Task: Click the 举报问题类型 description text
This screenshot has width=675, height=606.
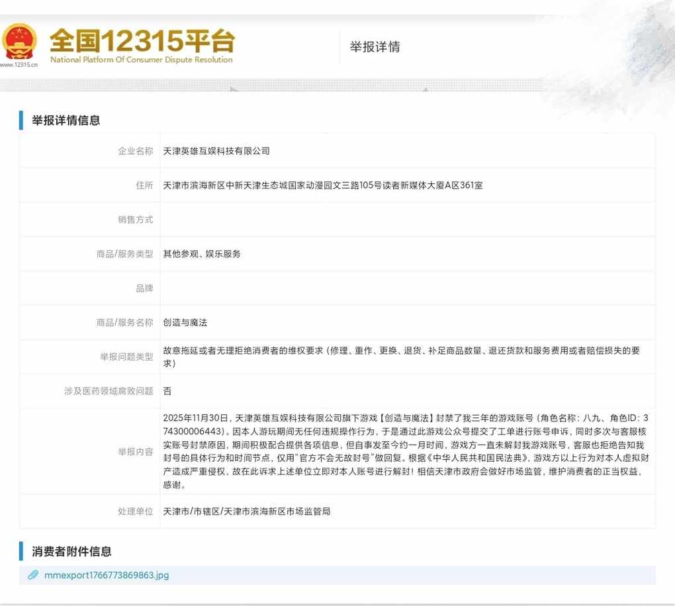Action: (x=401, y=357)
